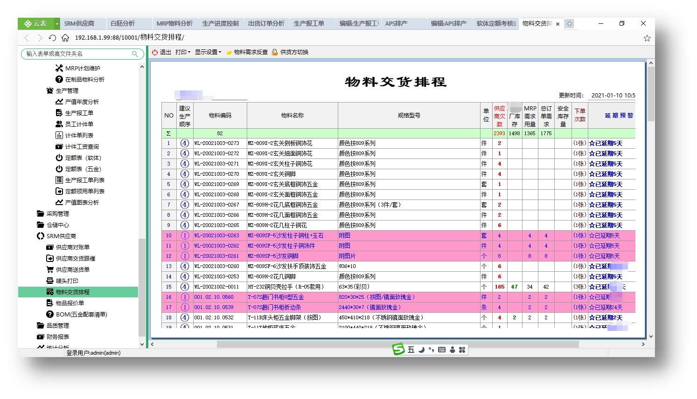
Task: Reload the page with refresh icon
Action: coord(52,38)
